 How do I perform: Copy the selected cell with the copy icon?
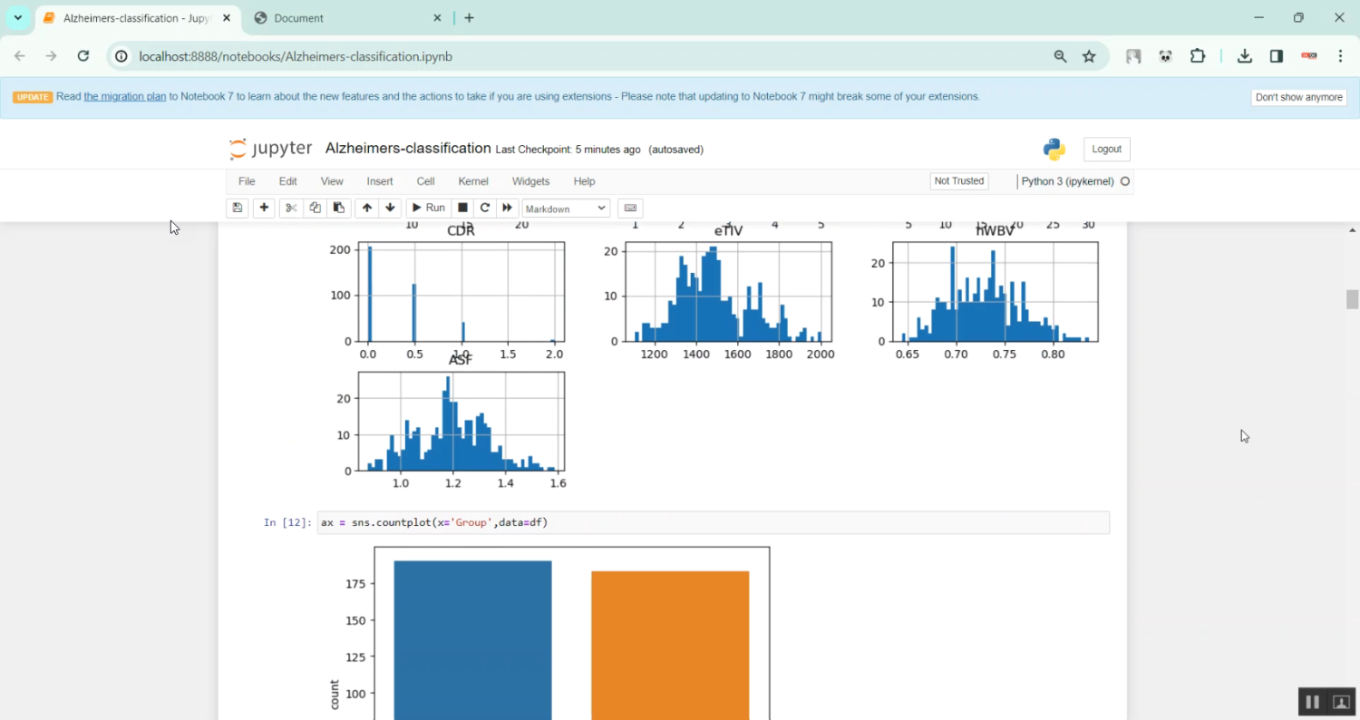(x=315, y=208)
